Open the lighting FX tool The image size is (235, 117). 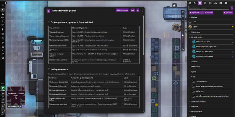point(2,53)
